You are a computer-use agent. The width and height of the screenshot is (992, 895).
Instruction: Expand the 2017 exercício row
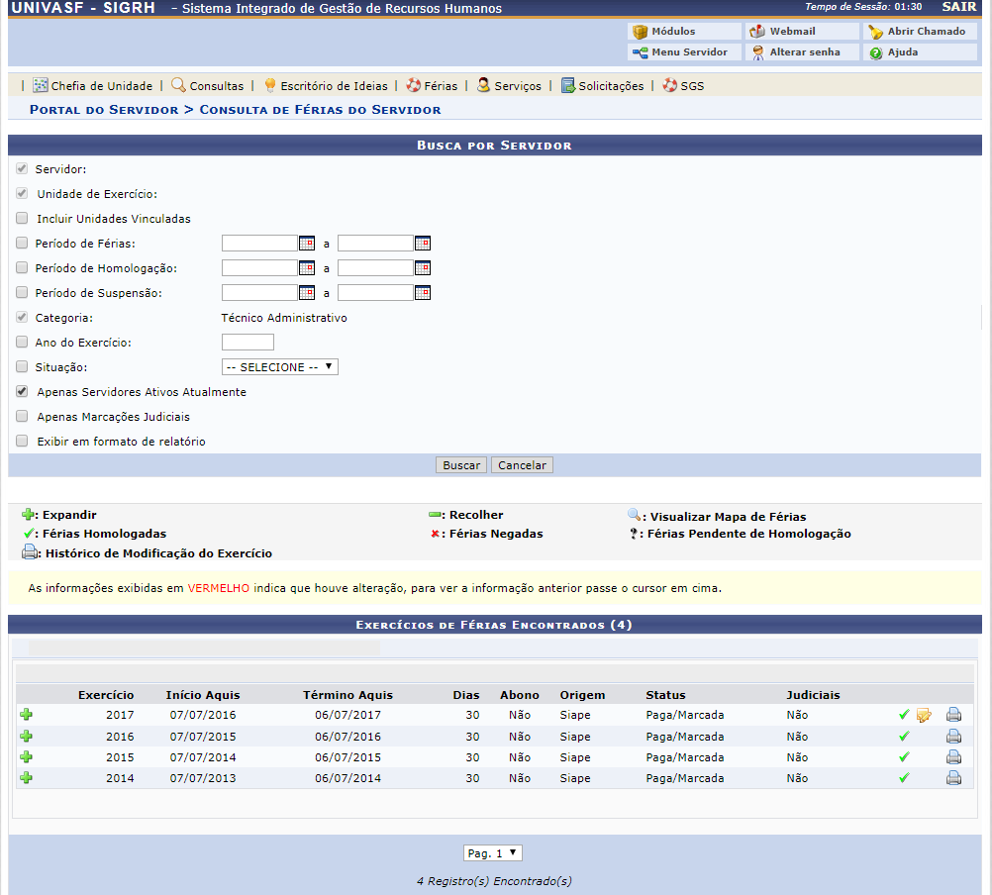click(x=27, y=715)
